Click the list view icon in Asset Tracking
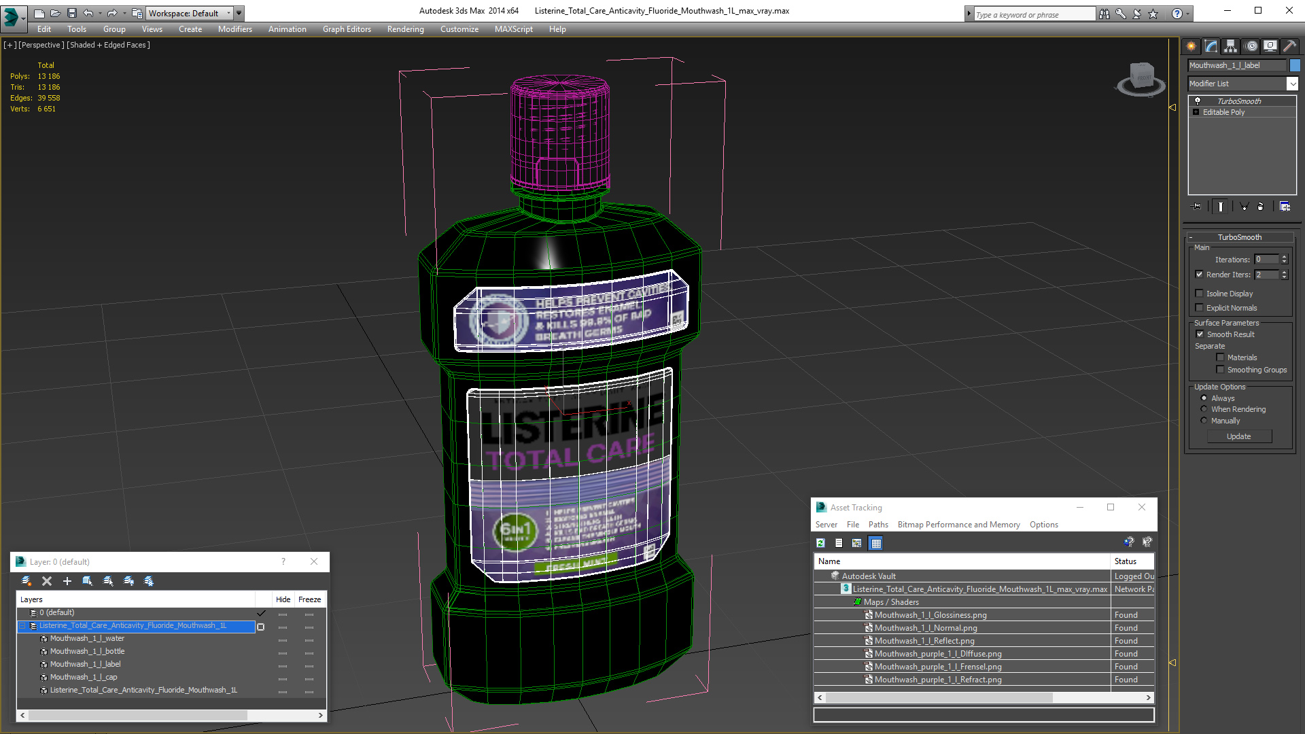The width and height of the screenshot is (1305, 734). [x=839, y=543]
